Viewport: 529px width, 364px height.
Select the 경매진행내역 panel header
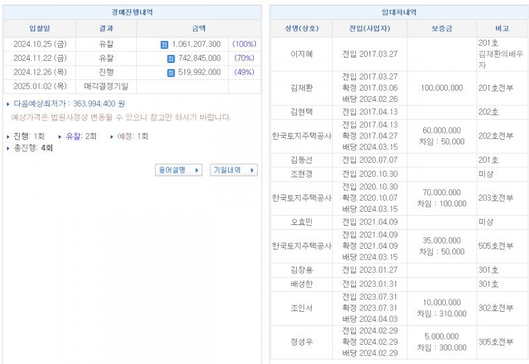click(132, 13)
